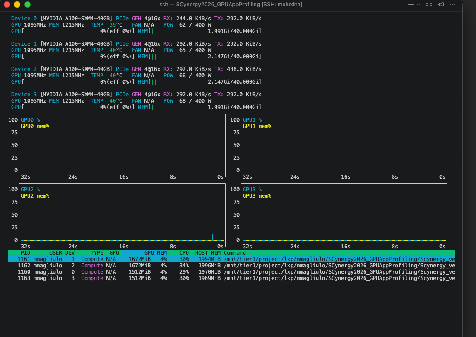Maximize the window with the green button
Screen dimensions: 476x337
(x=28, y=5)
